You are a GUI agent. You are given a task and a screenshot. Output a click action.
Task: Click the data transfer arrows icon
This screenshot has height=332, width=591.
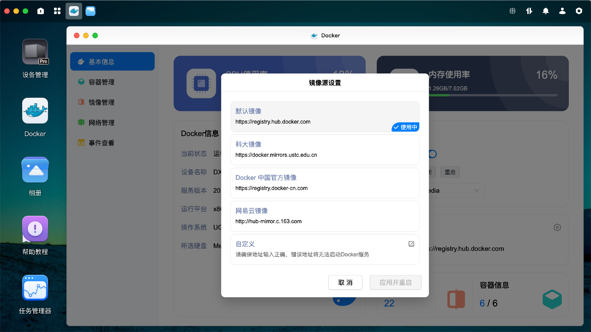[529, 11]
